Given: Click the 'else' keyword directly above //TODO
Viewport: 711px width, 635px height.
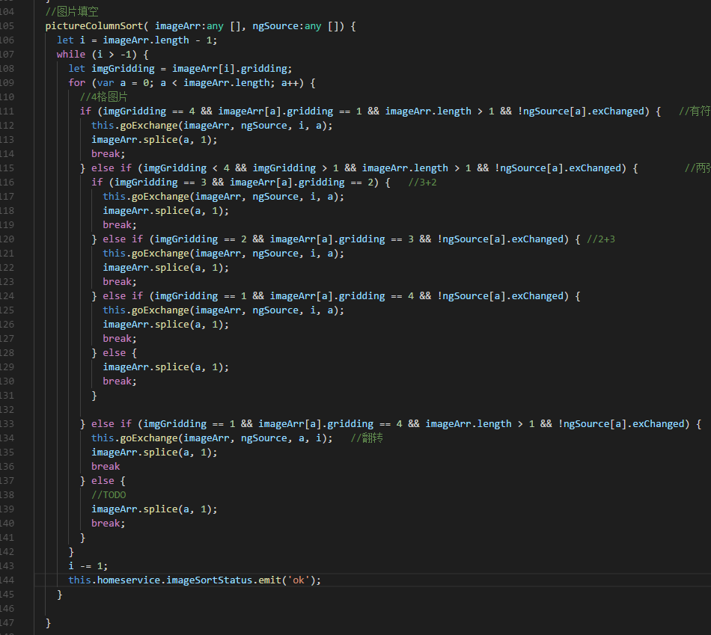Looking at the screenshot, I should [x=103, y=481].
